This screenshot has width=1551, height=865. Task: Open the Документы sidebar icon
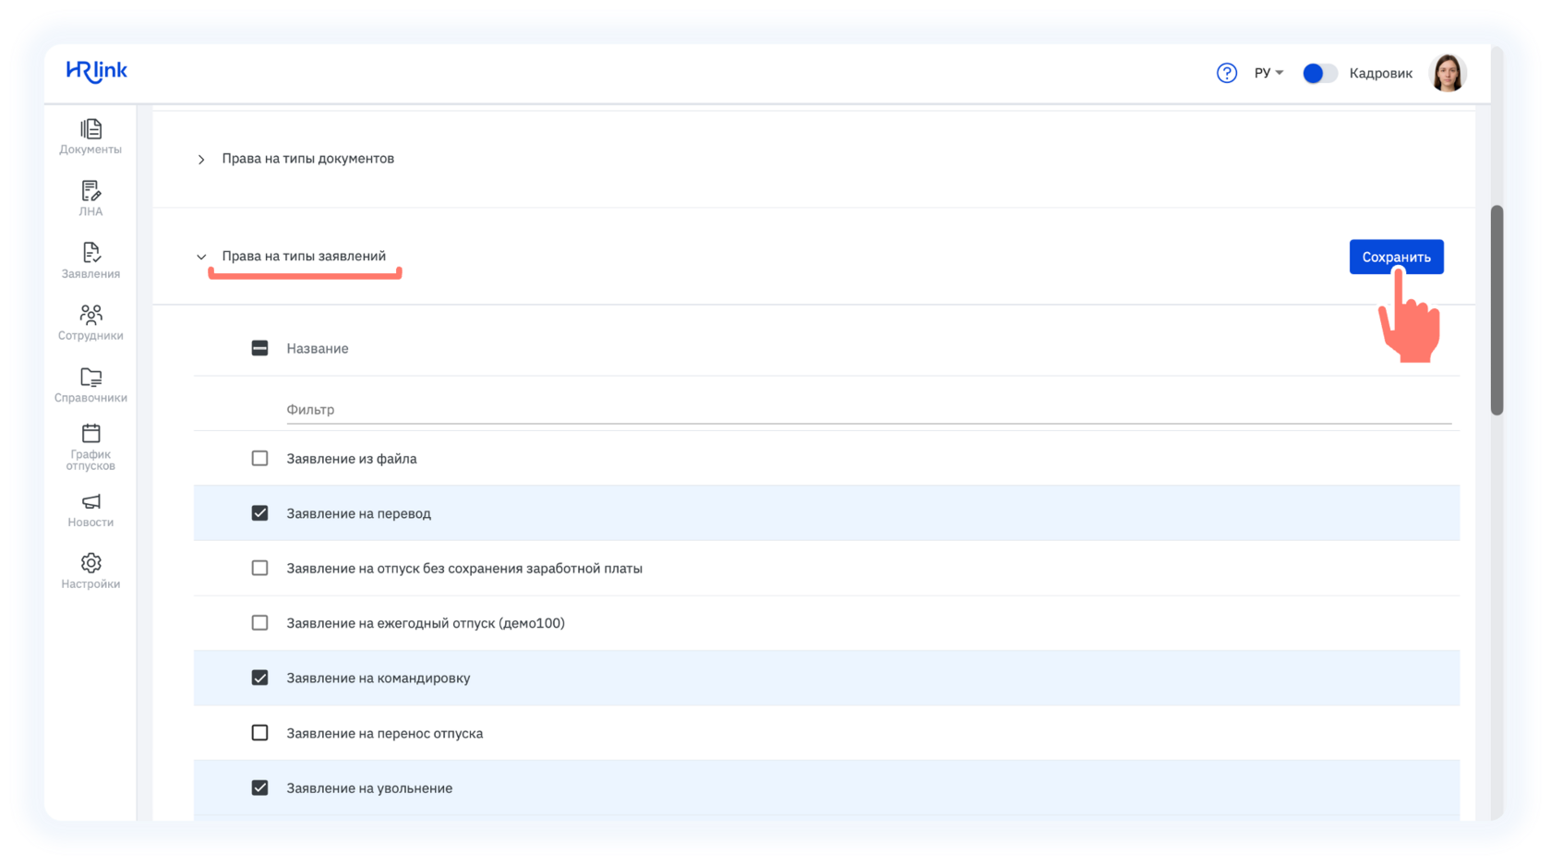pos(90,129)
